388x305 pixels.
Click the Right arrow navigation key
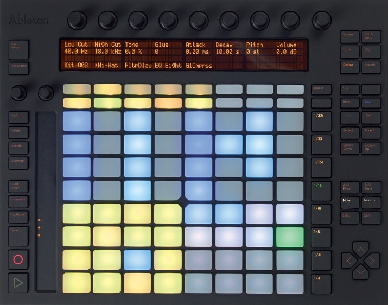(x=372, y=260)
